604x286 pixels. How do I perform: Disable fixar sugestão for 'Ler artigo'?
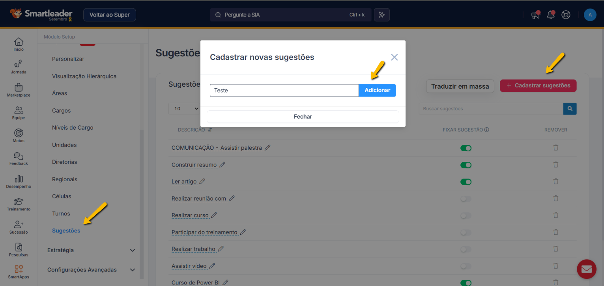[x=466, y=182]
